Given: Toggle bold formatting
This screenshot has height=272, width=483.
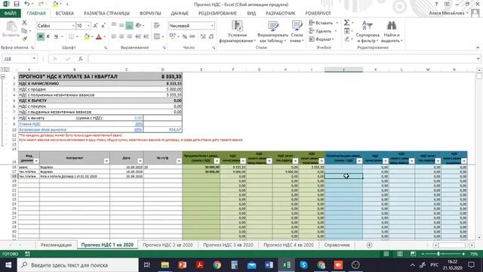Looking at the screenshot, I should (x=40, y=37).
